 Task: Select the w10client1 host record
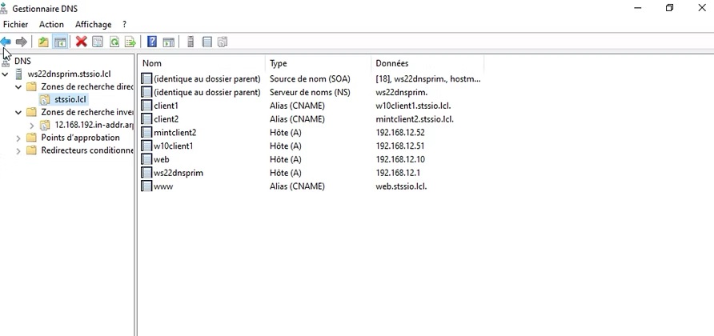pyautogui.click(x=312, y=146)
